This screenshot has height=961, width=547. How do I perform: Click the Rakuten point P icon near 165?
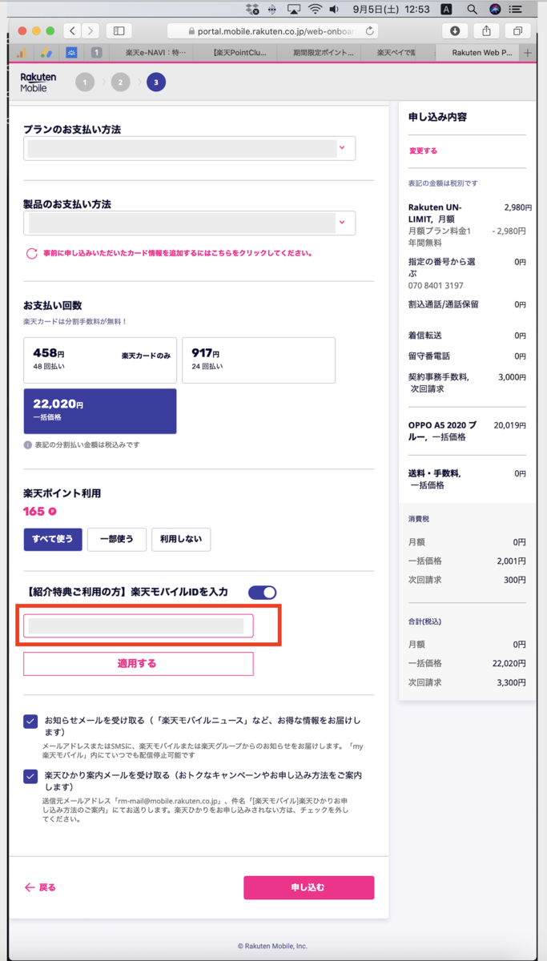52,512
